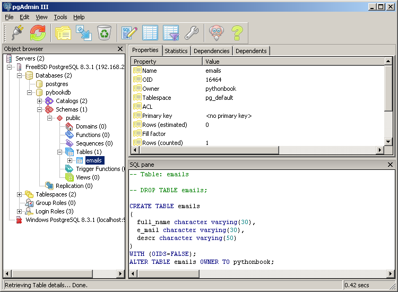Click the create new object toolbar icon
398x292 pixels.
pyautogui.click(x=84, y=33)
